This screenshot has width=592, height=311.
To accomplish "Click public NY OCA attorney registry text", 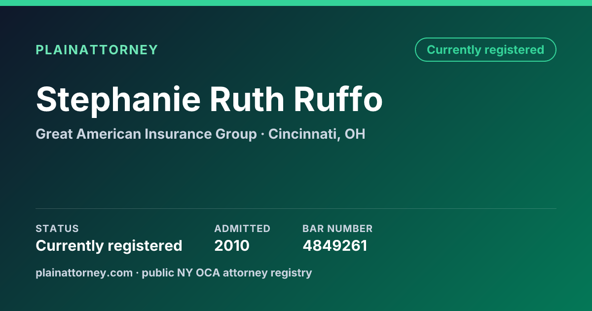I will 227,272.
